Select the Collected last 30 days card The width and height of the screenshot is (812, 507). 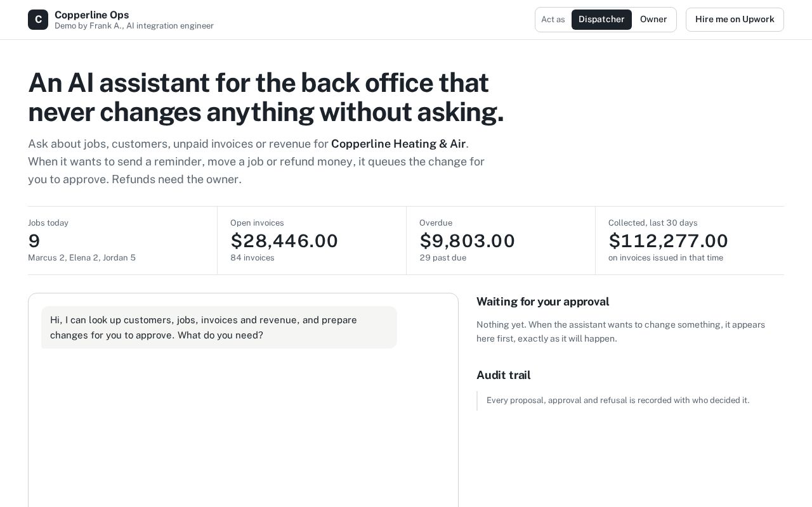click(x=690, y=240)
